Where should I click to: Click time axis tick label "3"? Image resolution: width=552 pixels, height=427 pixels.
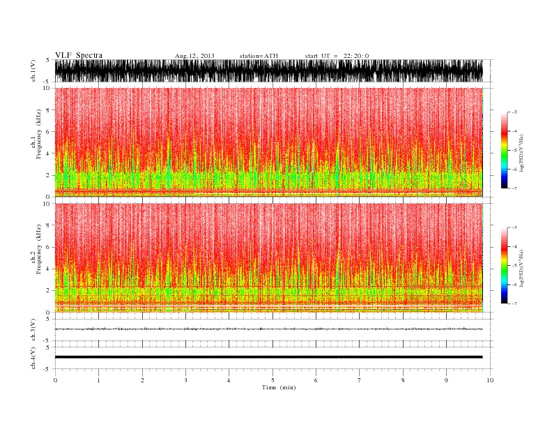pyautogui.click(x=185, y=380)
